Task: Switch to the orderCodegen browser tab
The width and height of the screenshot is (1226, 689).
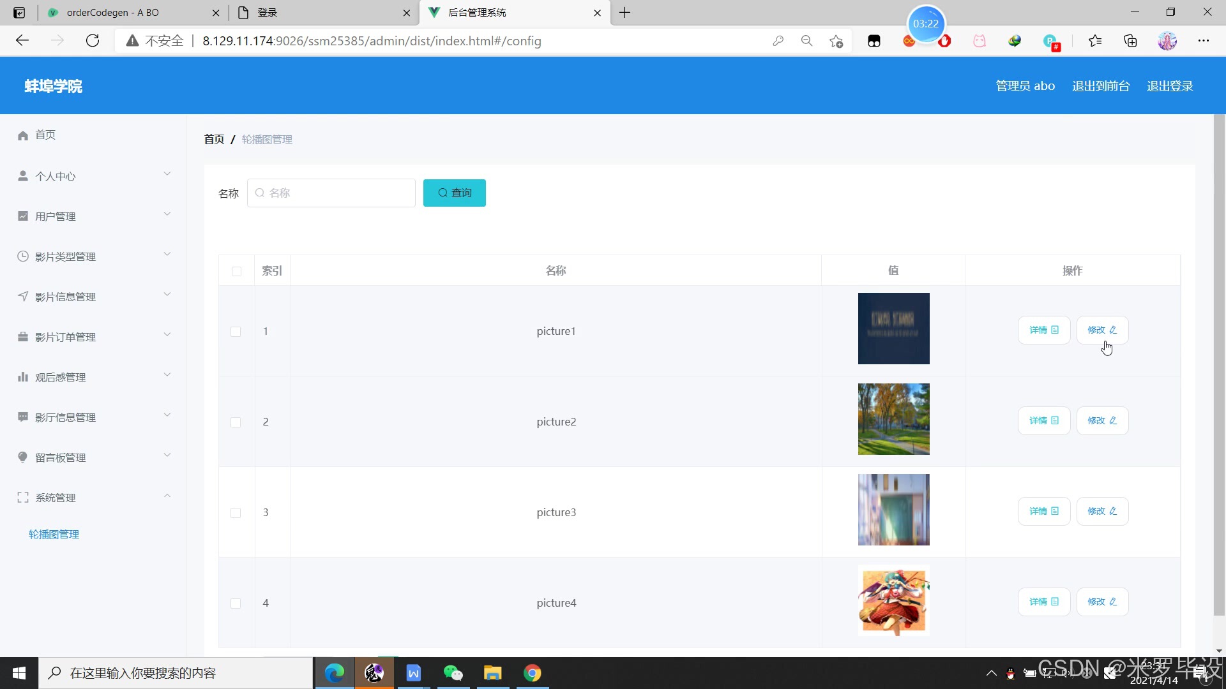Action: click(113, 13)
